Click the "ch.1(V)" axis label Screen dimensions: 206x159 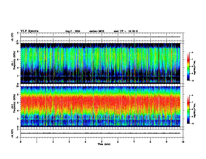tap(12, 37)
